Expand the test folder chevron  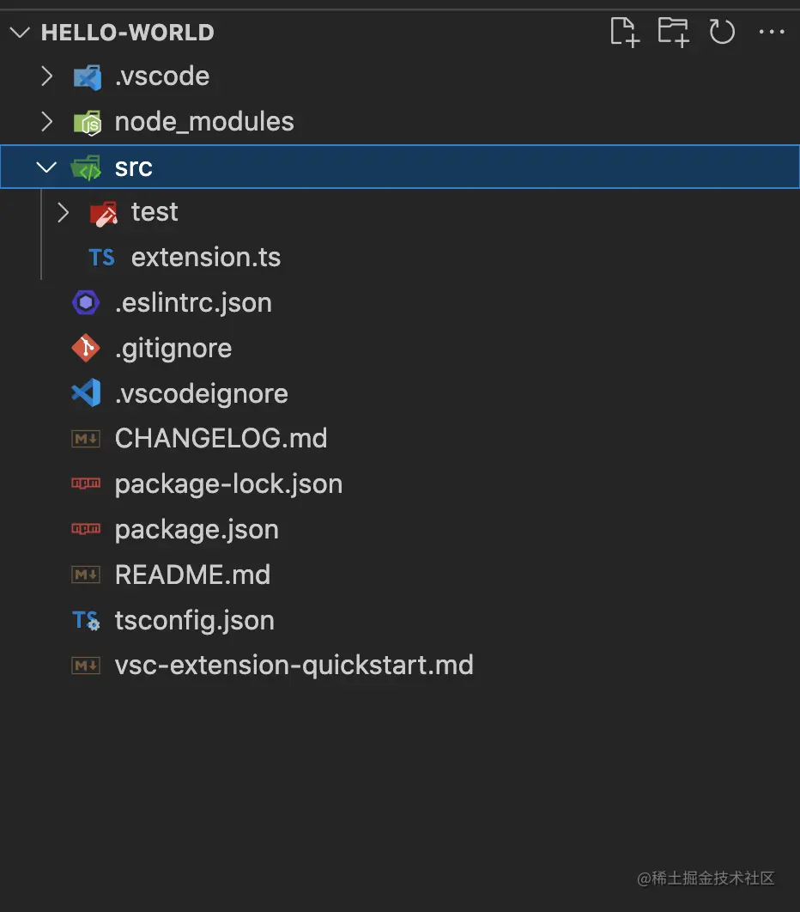coord(64,212)
